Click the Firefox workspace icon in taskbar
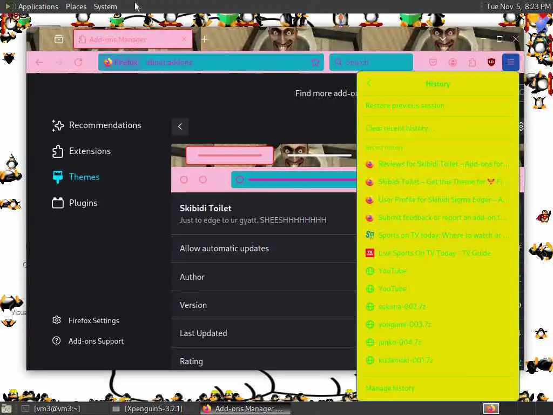This screenshot has height=415, width=553. click(x=491, y=409)
